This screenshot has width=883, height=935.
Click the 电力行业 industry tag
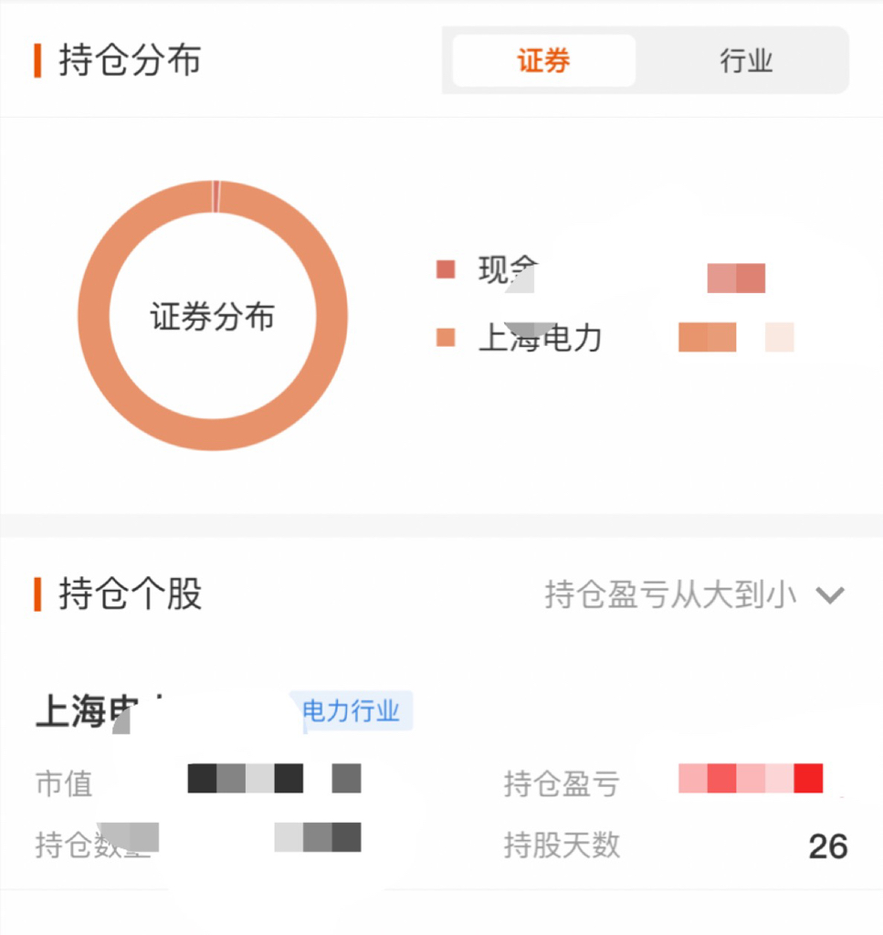[352, 711]
